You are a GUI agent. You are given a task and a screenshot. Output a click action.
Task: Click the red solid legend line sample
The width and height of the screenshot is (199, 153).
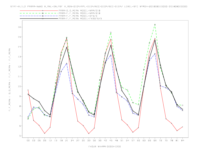pyautogui.click(x=39, y=10)
